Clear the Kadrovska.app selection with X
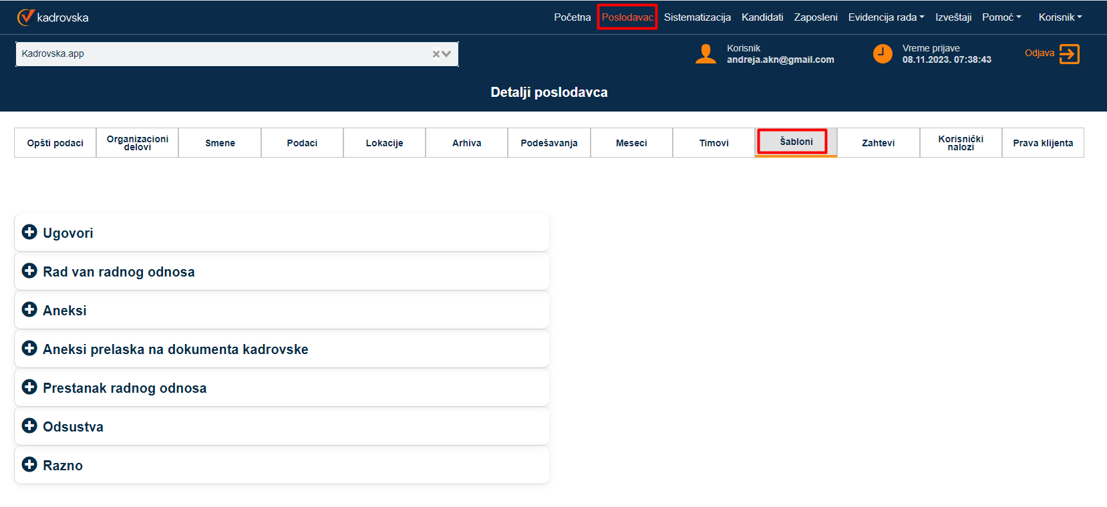The image size is (1107, 507). click(436, 54)
